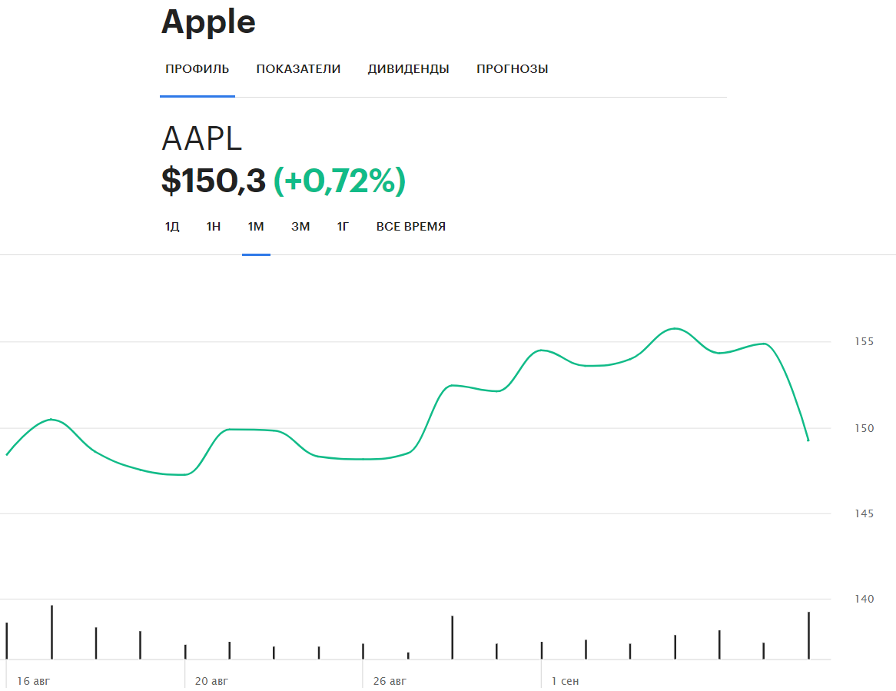
Task: Switch chart to 1Г period
Action: pyautogui.click(x=342, y=227)
